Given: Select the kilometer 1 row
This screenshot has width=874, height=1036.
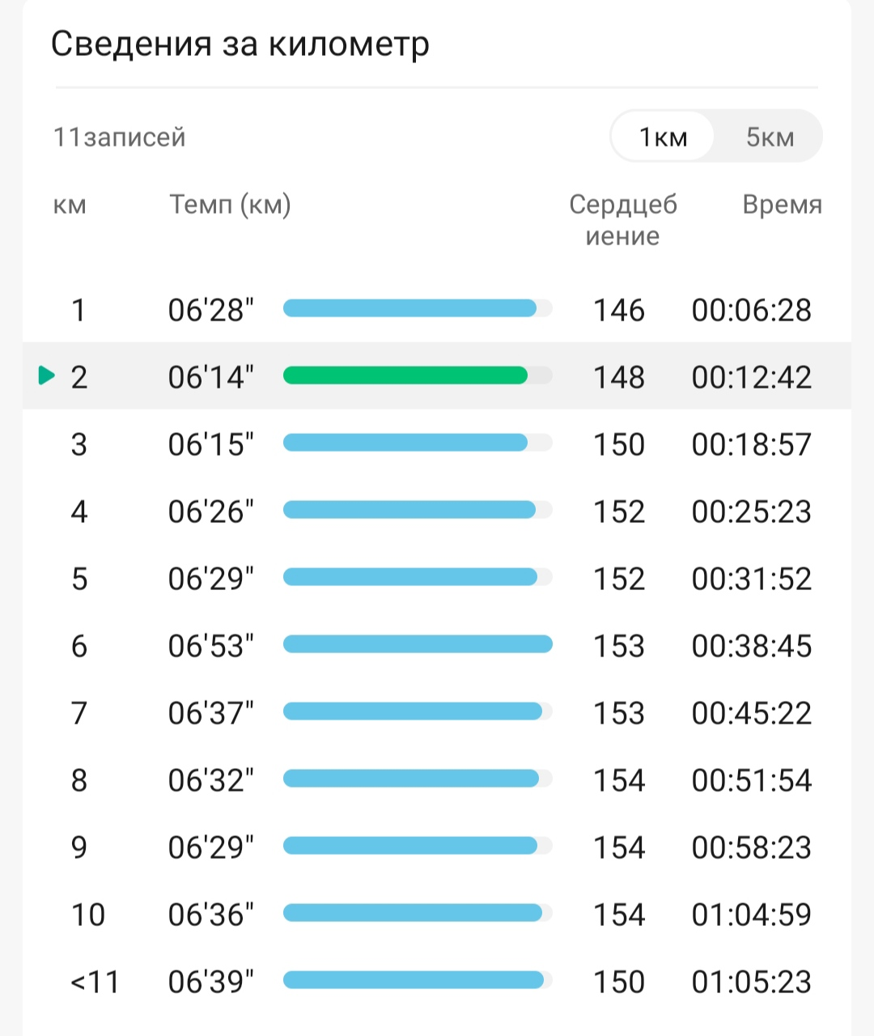Looking at the screenshot, I should 437,309.
